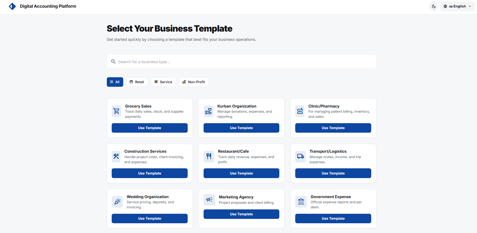Enable the Non-Profit template filter
The height and width of the screenshot is (233, 477).
pyautogui.click(x=194, y=82)
